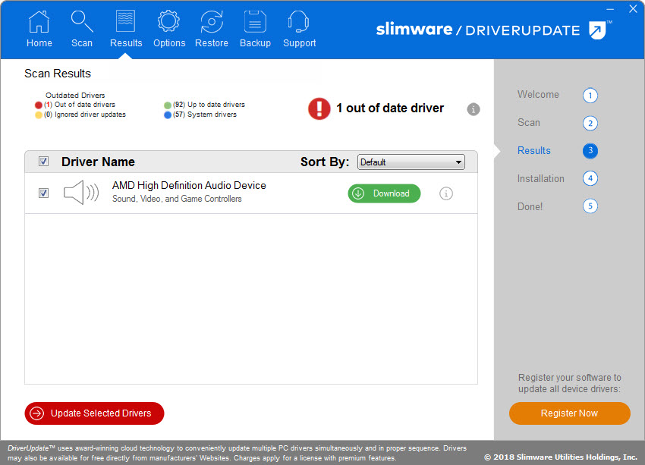Click the Results document icon
The image size is (645, 465).
click(125, 21)
